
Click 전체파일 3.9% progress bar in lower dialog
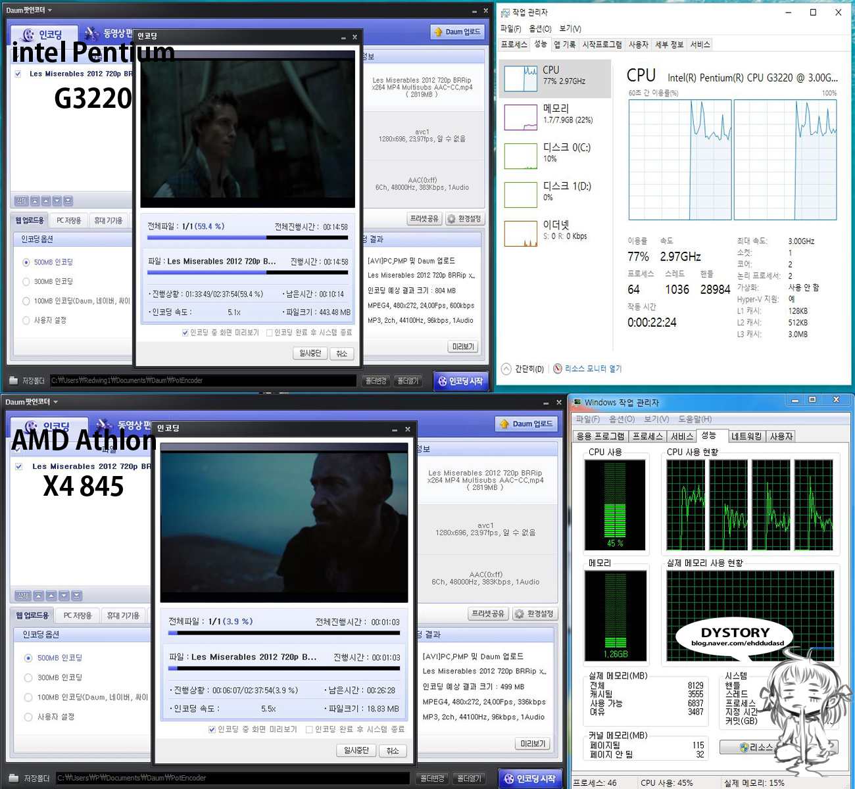(x=283, y=633)
